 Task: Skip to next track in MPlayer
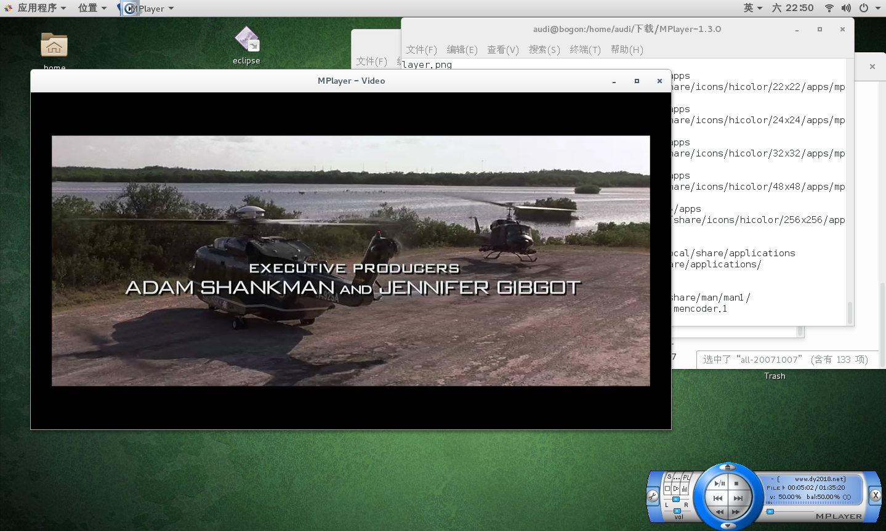pyautogui.click(x=738, y=498)
